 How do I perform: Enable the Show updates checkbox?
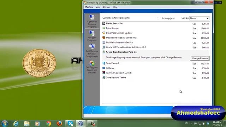tap(158, 18)
